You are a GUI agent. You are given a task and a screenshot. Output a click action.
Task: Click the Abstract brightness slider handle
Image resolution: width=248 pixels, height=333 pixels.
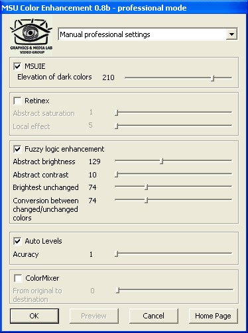(162, 162)
